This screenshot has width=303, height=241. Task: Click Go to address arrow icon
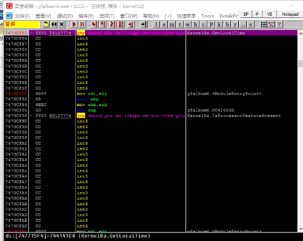pos(144,24)
